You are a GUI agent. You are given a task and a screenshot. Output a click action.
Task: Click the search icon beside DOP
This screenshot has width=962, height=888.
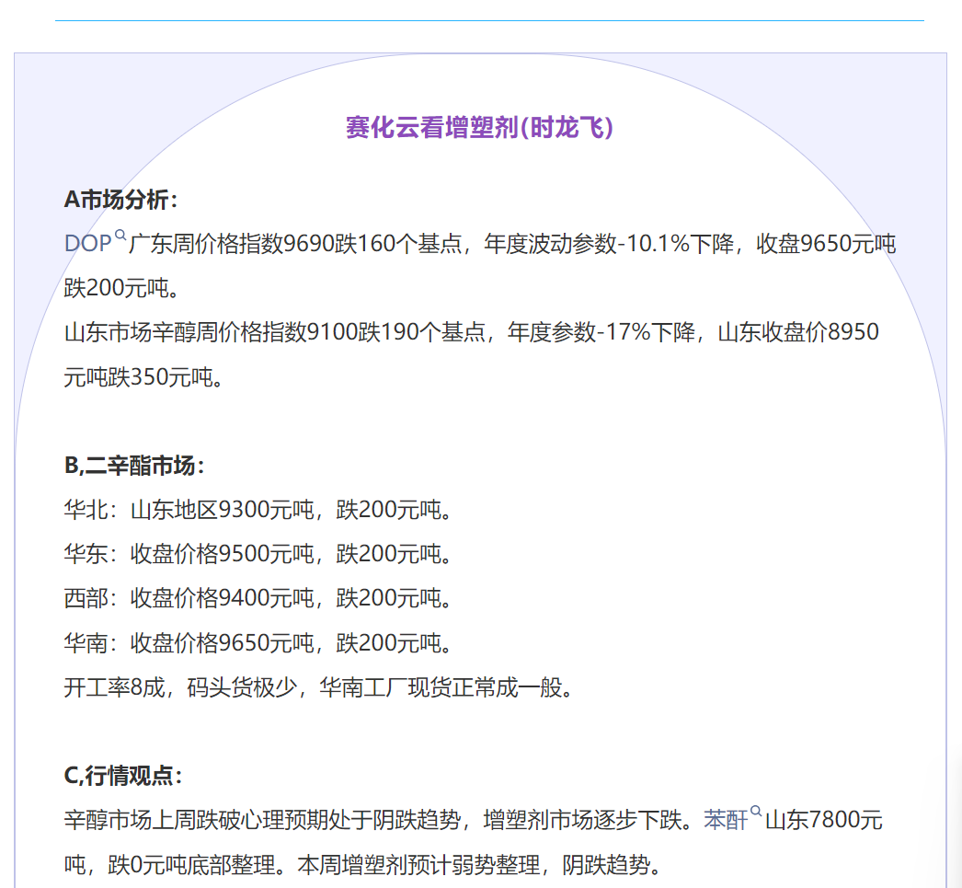coord(120,235)
